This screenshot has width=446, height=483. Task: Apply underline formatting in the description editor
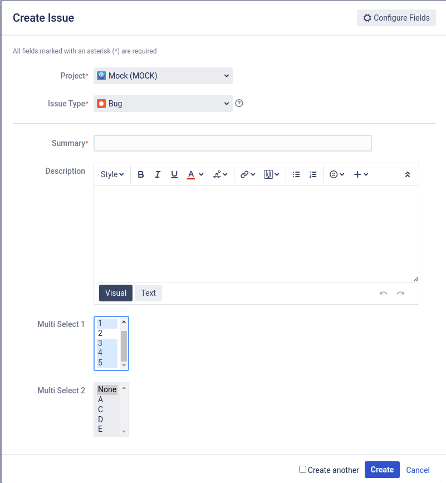coord(174,174)
